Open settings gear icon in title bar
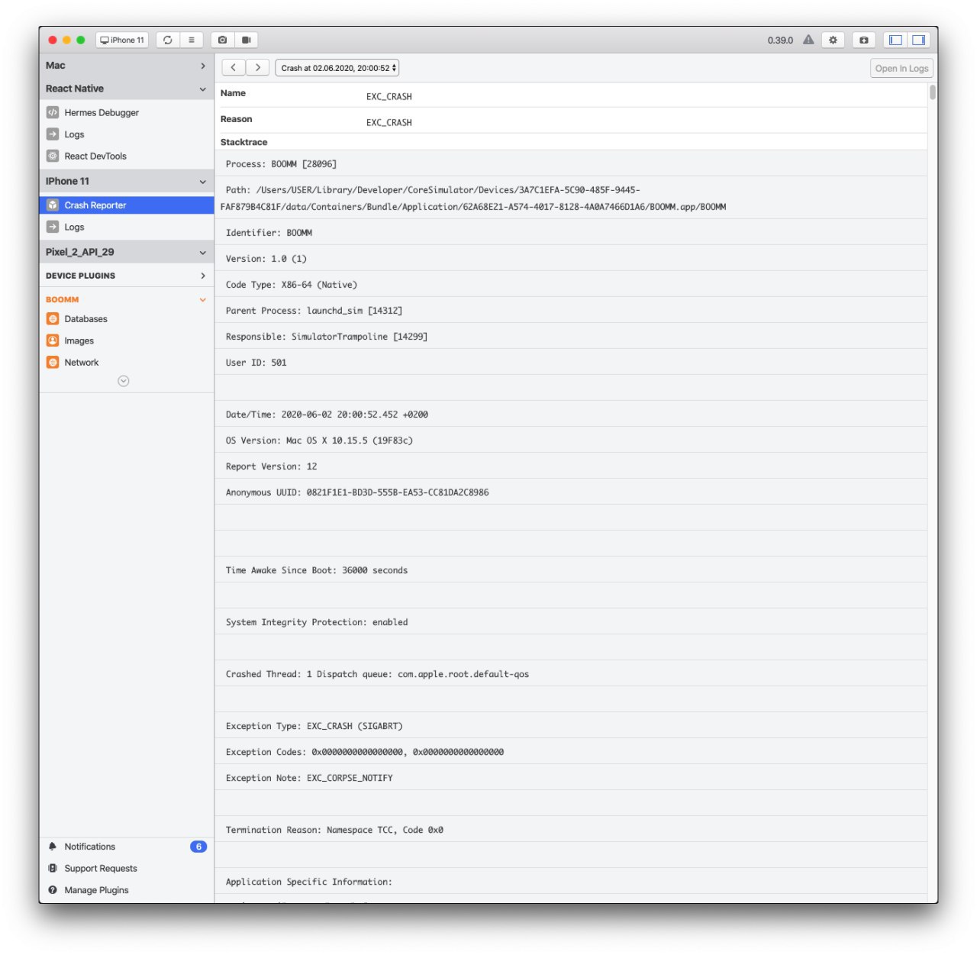Viewport: 977px width, 955px height. (833, 40)
